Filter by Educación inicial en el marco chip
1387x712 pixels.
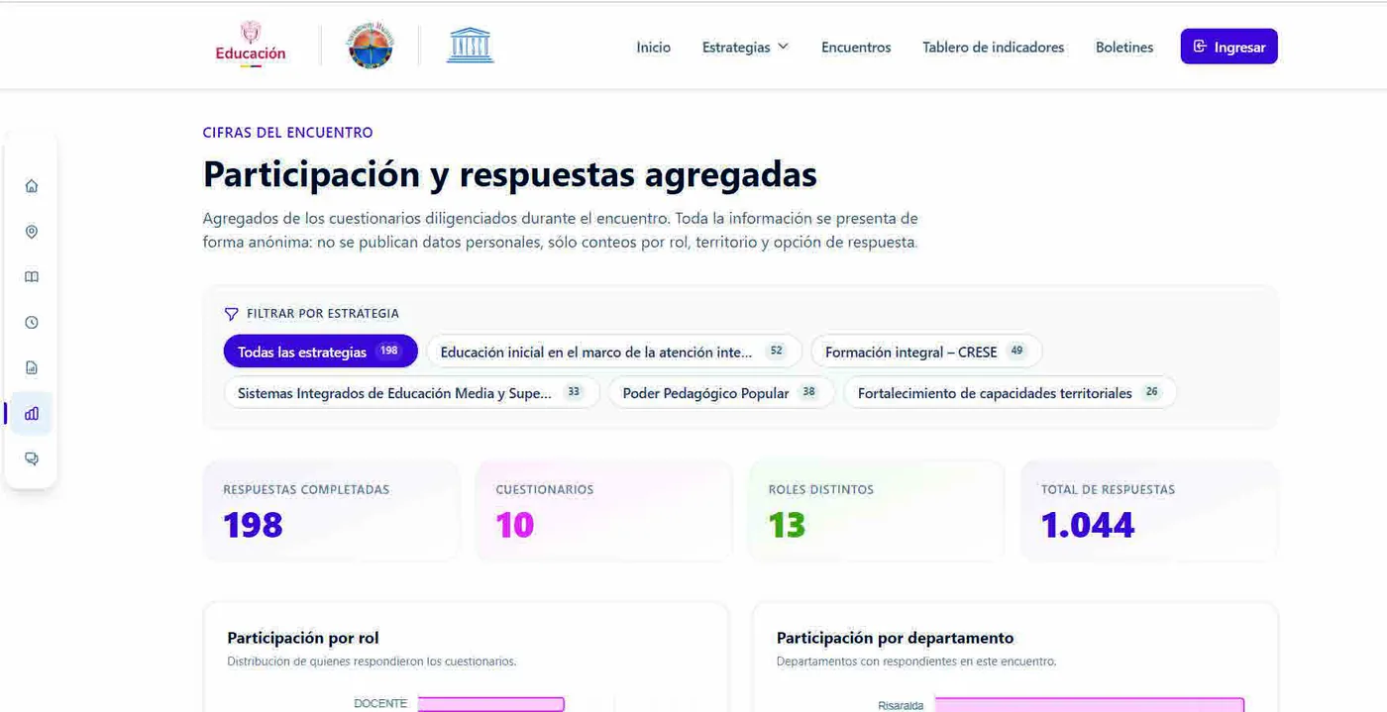(x=613, y=352)
